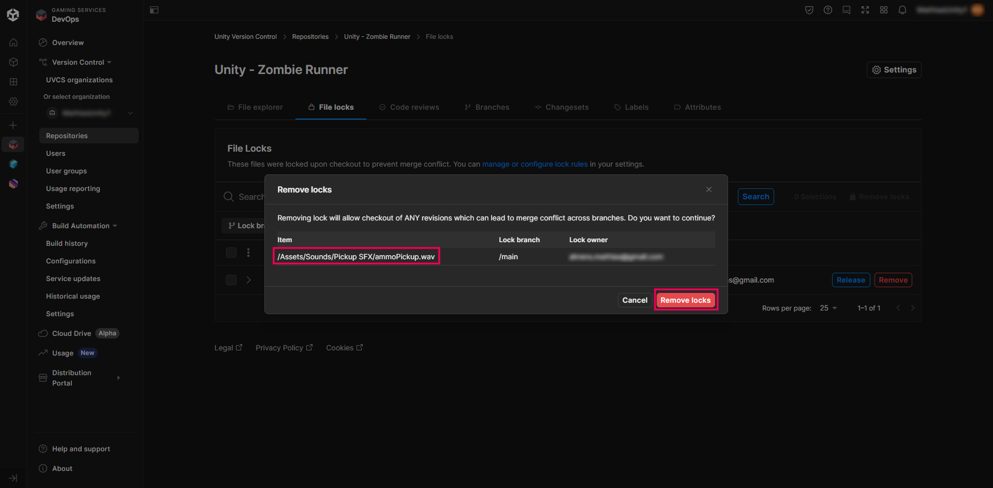Toggle the sidebar panel icon
993x488 pixels.
tap(154, 10)
